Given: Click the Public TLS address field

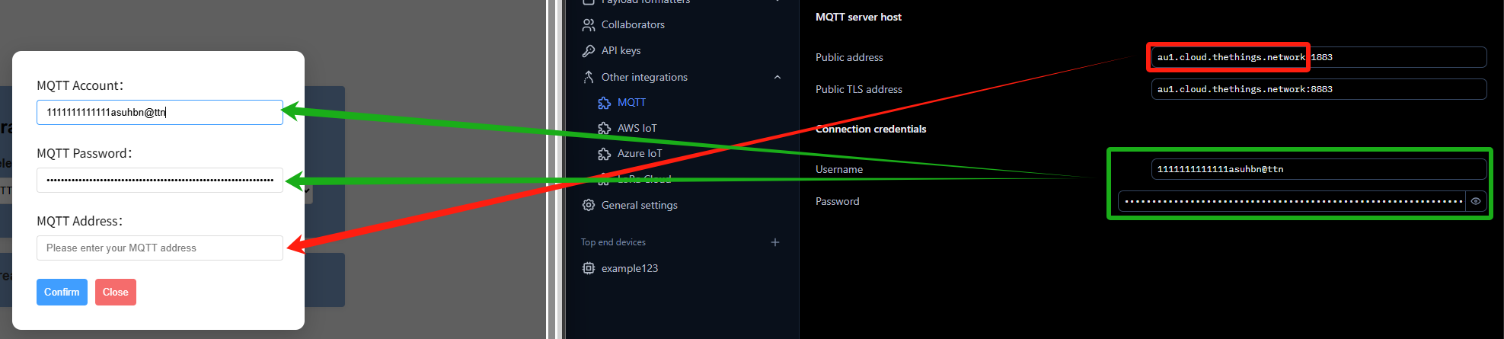Looking at the screenshot, I should click(x=1319, y=89).
